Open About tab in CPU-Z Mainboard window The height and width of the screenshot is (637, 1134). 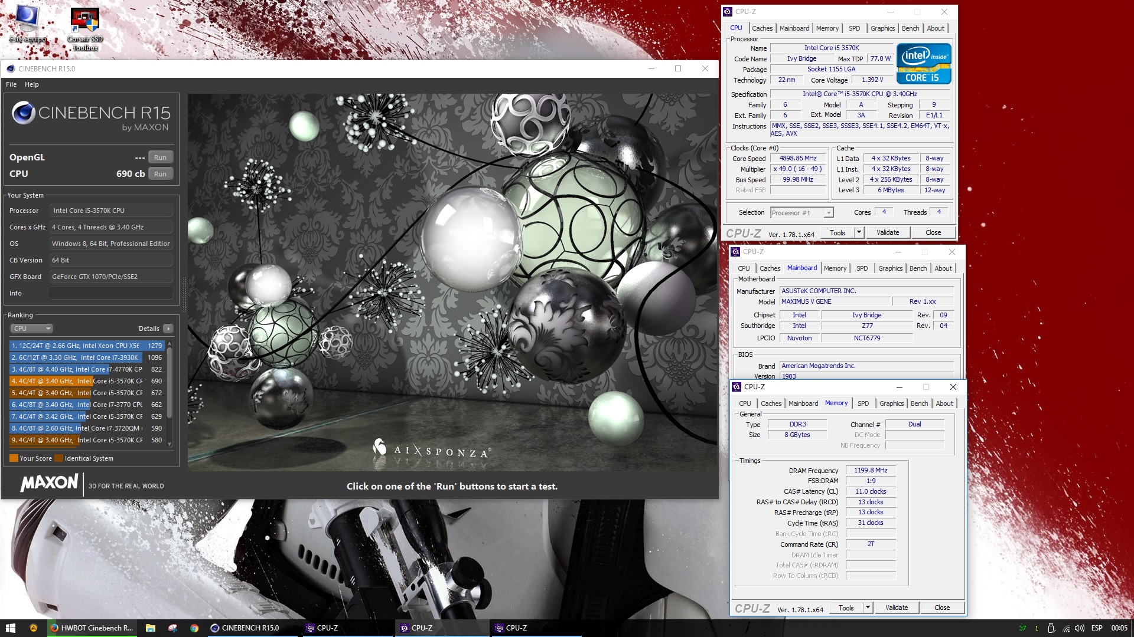(x=943, y=268)
